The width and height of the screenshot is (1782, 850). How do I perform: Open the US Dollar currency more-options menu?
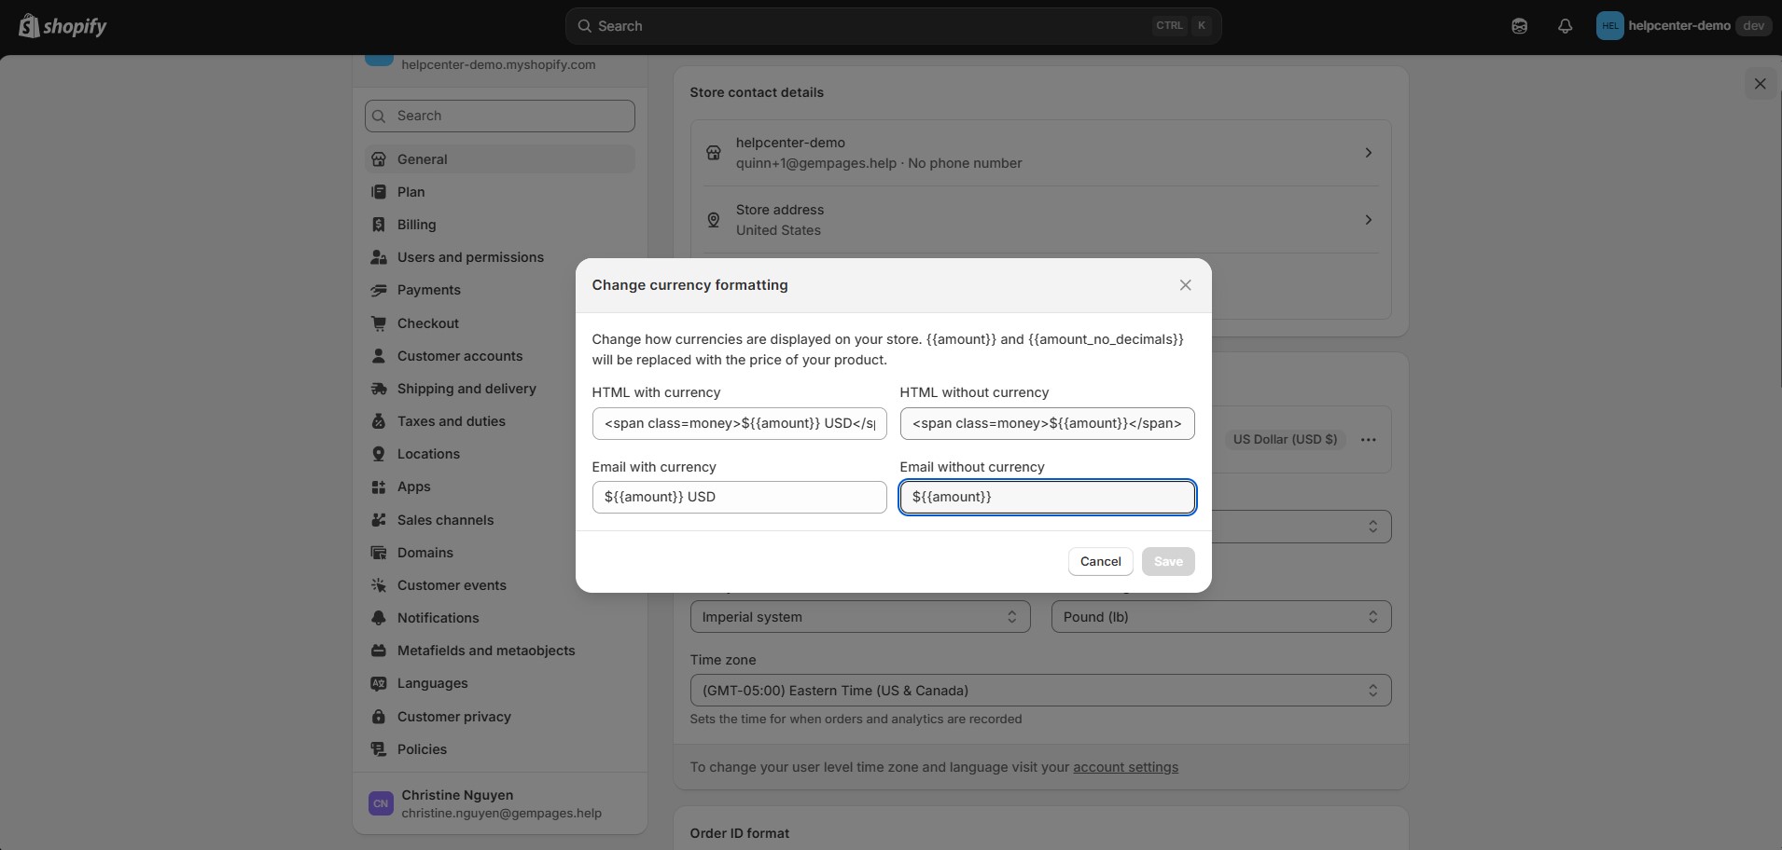click(x=1367, y=439)
